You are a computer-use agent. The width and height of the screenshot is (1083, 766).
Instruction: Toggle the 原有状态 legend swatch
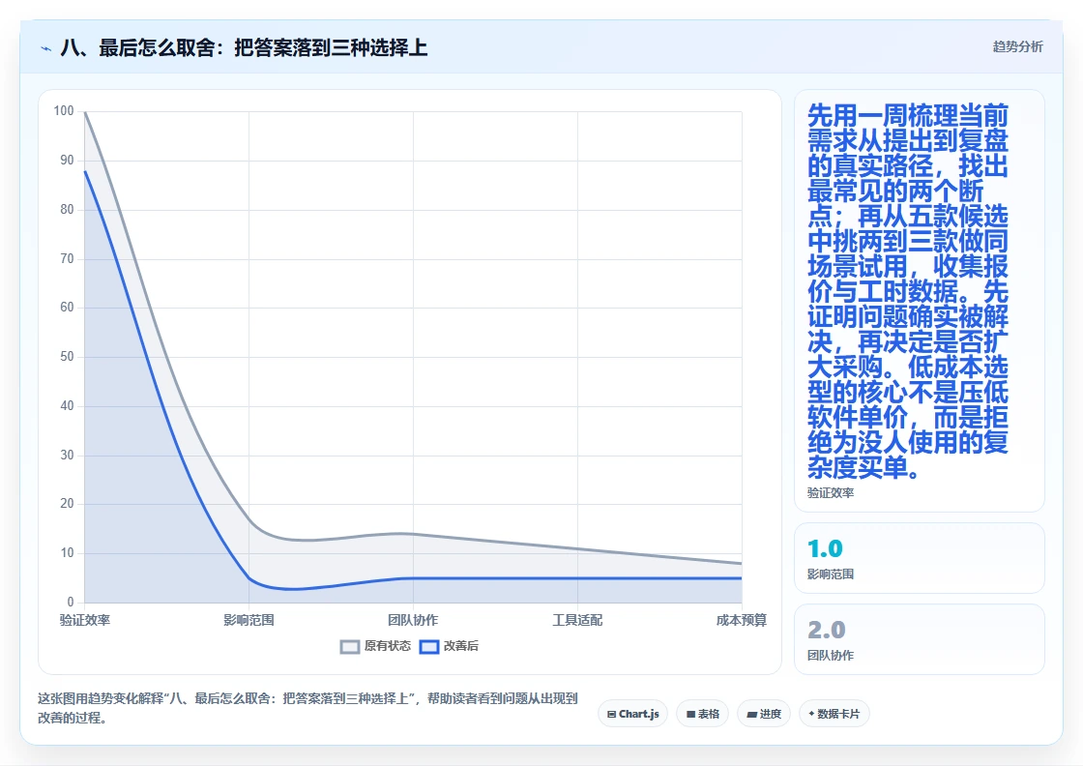pos(350,646)
